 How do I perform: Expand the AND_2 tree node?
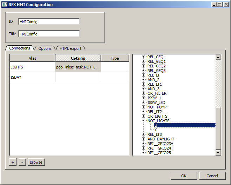tap(143, 80)
